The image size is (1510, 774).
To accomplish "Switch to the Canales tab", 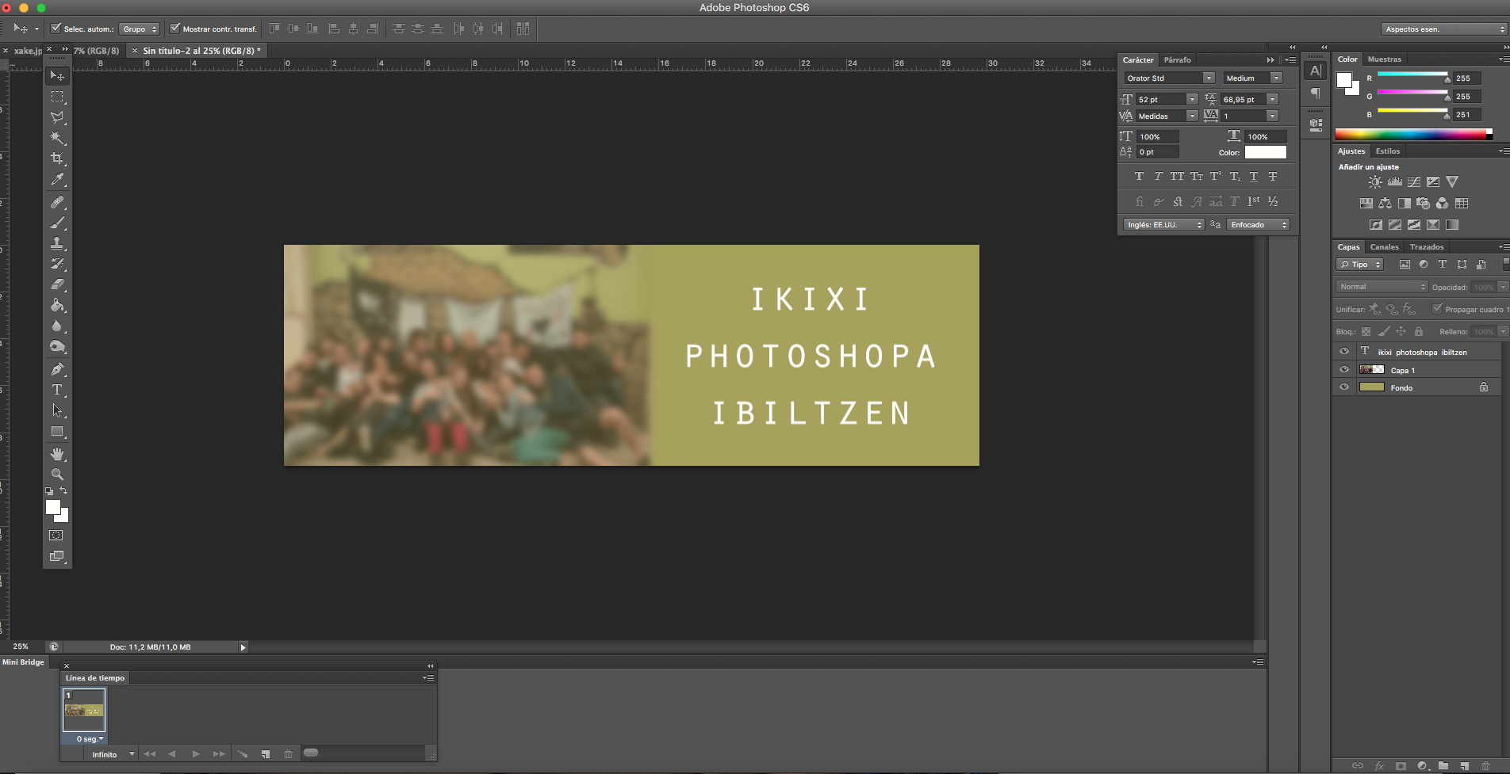I will pyautogui.click(x=1385, y=247).
